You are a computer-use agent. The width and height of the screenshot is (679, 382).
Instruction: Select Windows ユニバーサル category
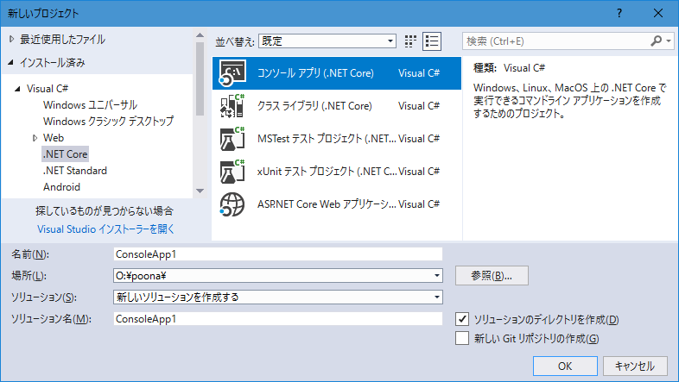90,105
